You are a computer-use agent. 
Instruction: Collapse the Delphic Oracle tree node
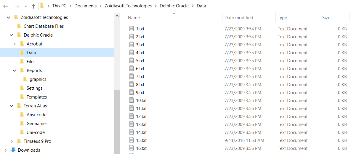point(12,35)
